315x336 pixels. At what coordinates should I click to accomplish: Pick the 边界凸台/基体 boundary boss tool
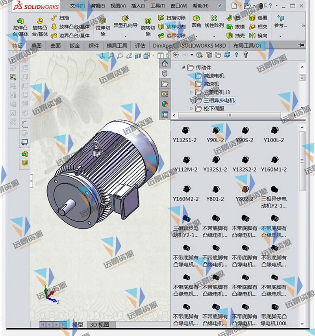tap(70, 35)
